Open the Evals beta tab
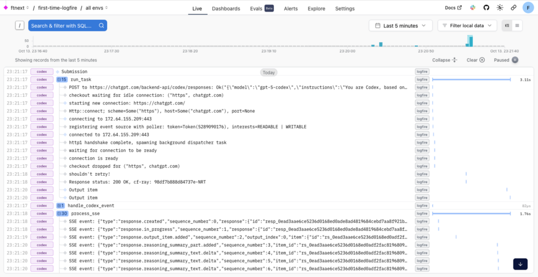 [262, 8]
